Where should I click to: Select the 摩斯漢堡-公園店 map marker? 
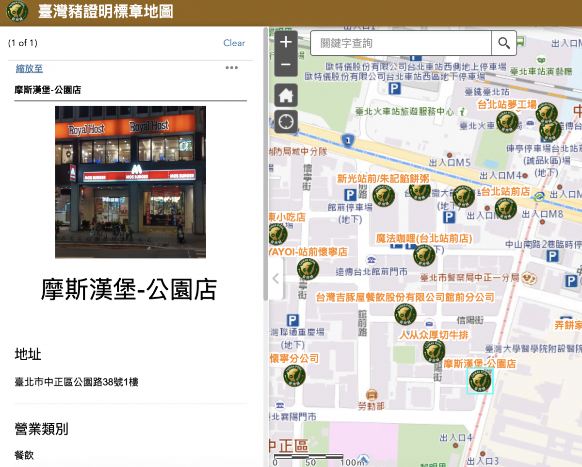[480, 381]
